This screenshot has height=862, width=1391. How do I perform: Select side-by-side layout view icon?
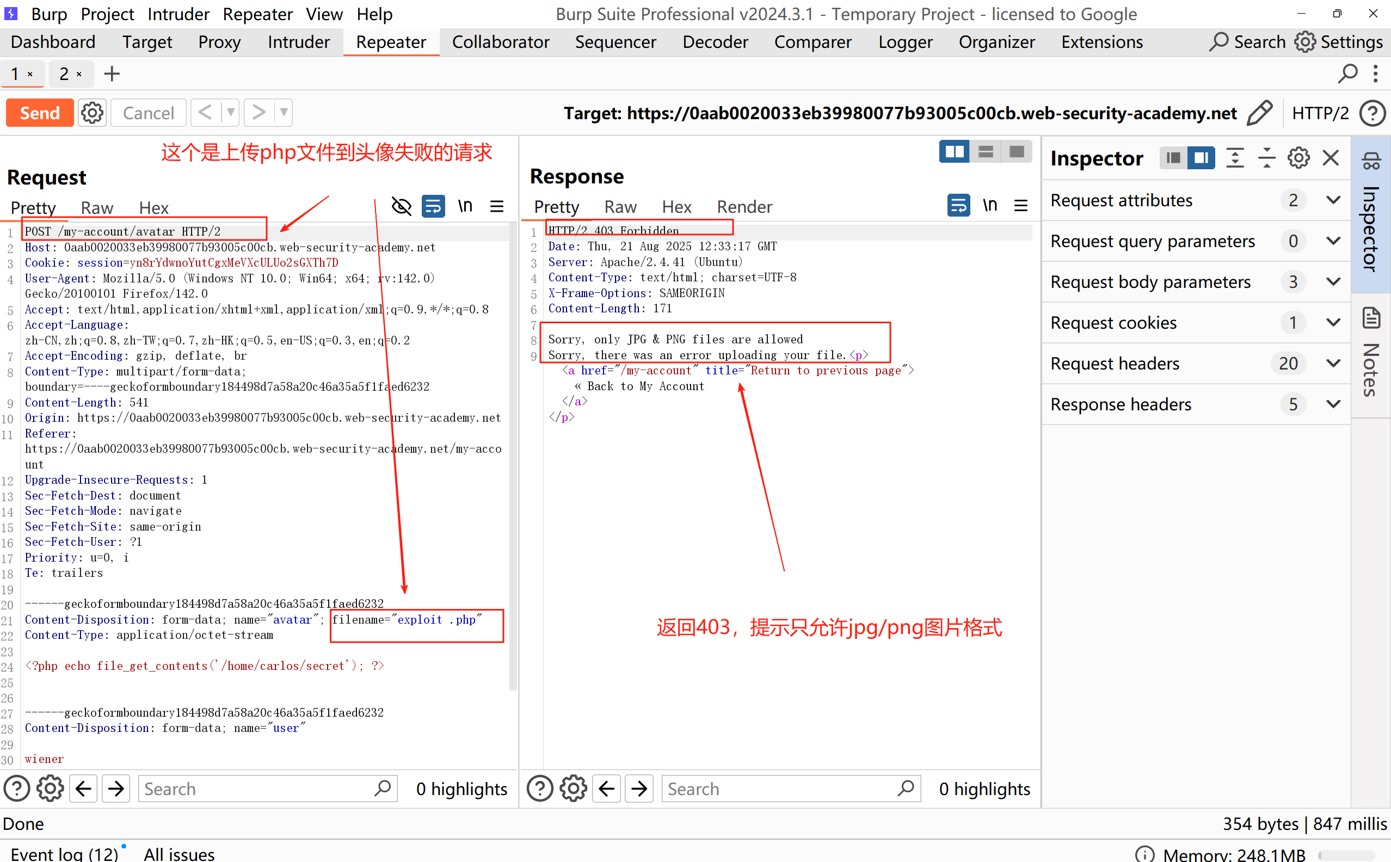tap(954, 152)
